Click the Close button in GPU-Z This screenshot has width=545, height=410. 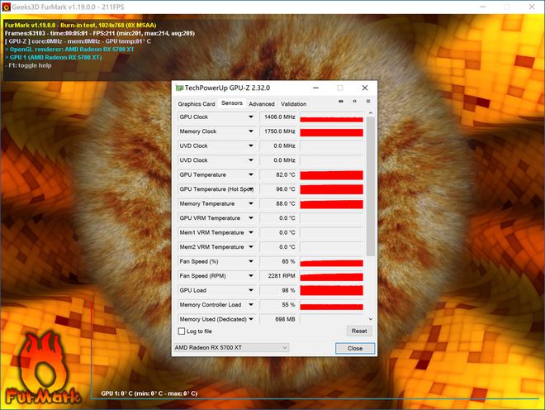click(355, 348)
